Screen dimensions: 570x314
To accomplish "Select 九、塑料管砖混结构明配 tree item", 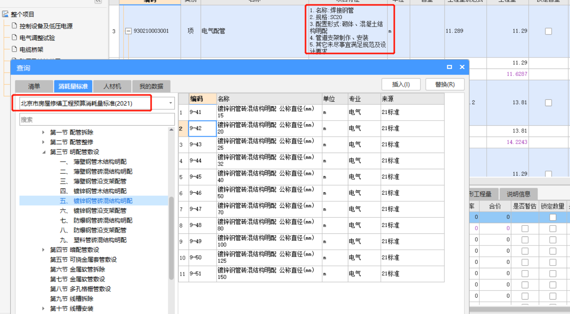I will [x=93, y=240].
